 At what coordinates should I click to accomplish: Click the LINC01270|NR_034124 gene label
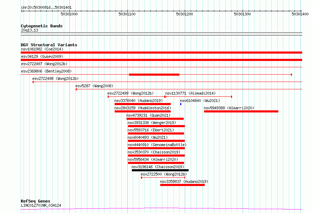[x=41, y=205]
